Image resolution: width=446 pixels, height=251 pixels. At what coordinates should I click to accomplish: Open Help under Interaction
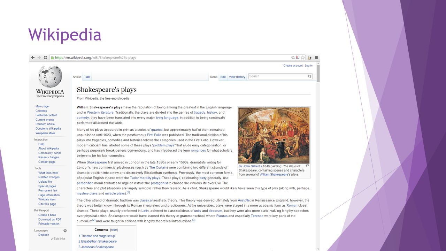click(x=41, y=144)
